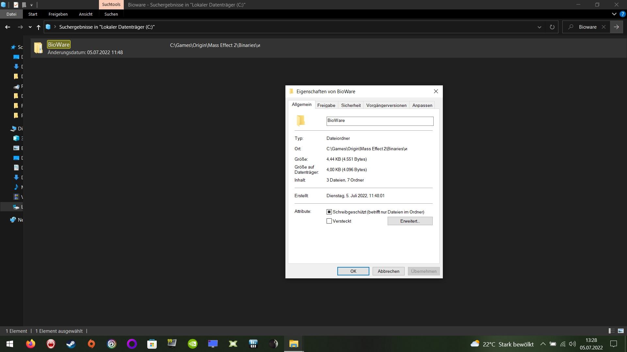Refresh the search results

coord(552,27)
